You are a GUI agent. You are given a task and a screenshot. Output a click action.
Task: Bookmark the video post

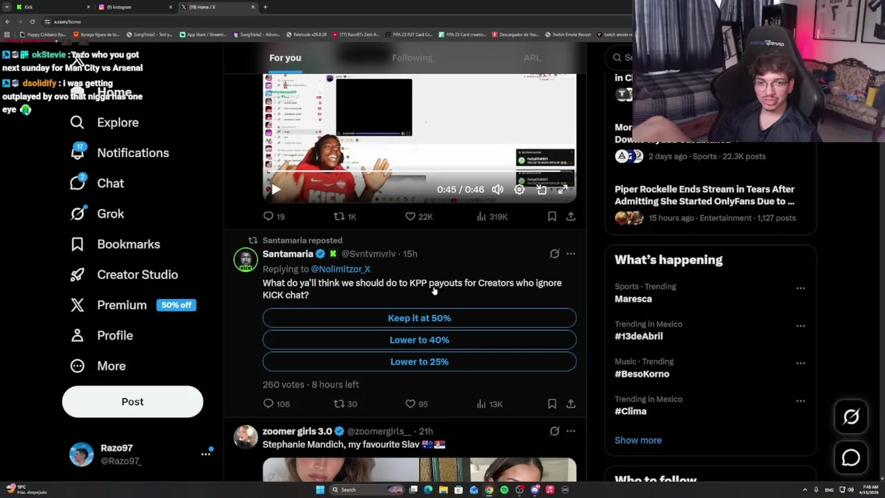point(552,216)
